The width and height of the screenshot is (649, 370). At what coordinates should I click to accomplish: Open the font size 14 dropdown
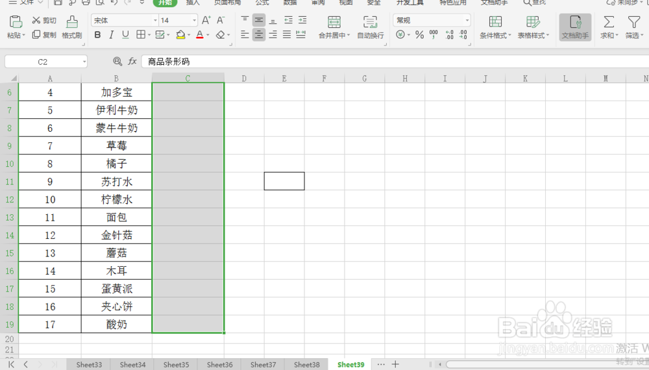(x=194, y=20)
